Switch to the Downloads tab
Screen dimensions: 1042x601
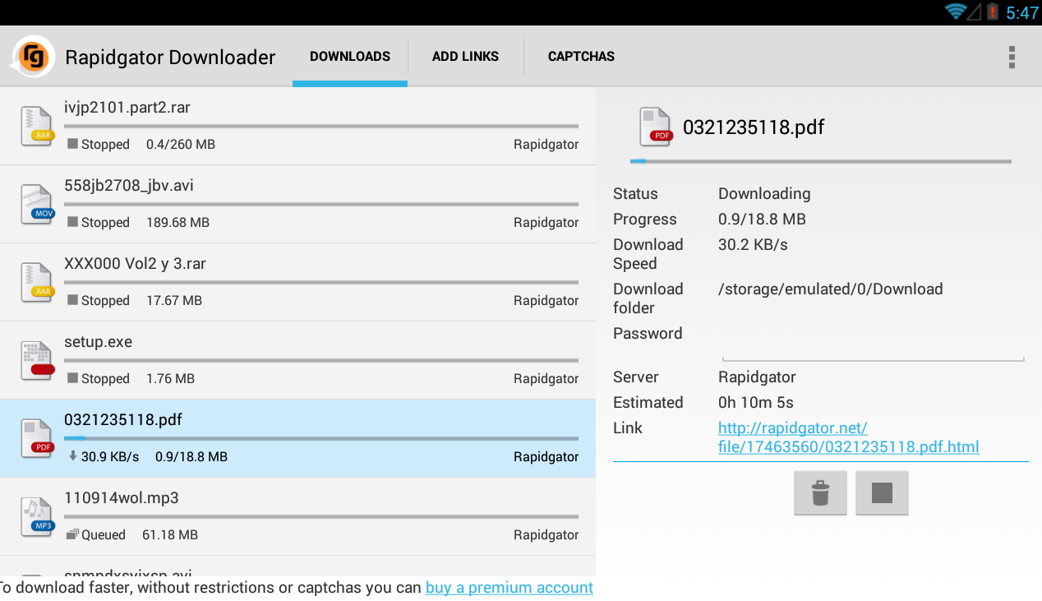(x=350, y=57)
